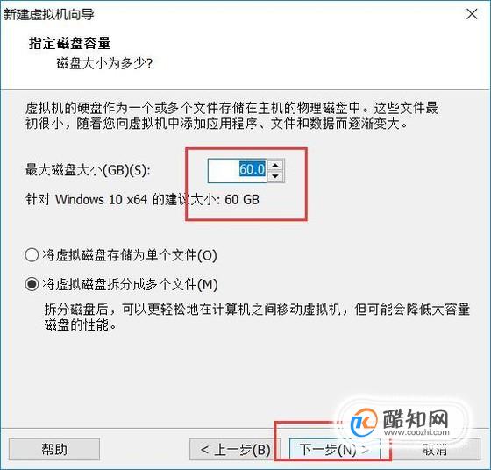Click the 最大磁盘大小 input field showing 60.0

(238, 171)
